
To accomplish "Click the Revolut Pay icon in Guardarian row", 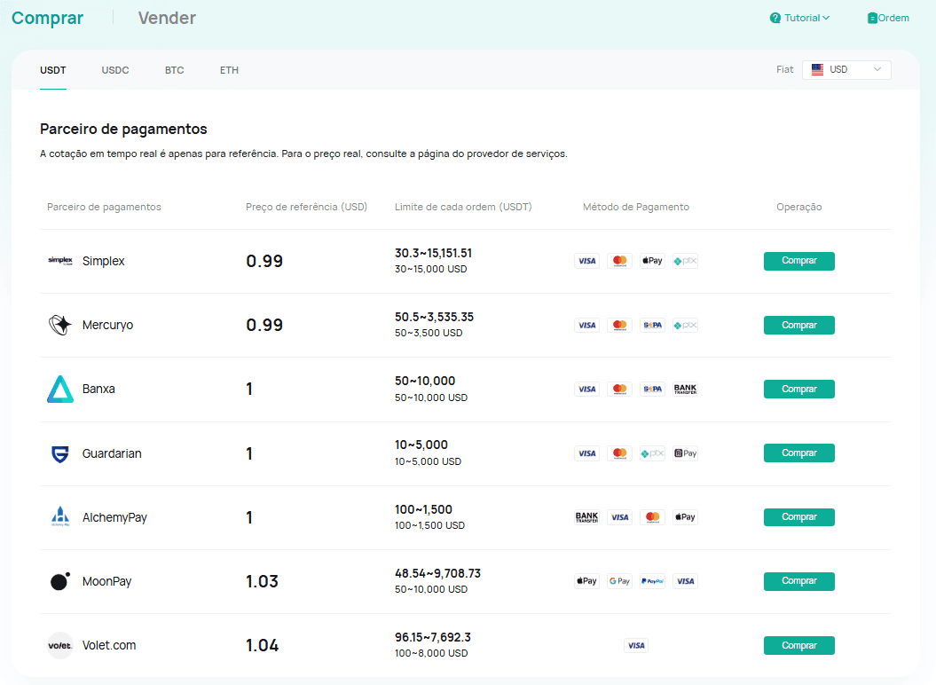I will tap(685, 453).
